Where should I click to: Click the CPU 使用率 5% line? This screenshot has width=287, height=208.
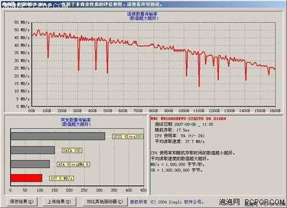pos(180,136)
